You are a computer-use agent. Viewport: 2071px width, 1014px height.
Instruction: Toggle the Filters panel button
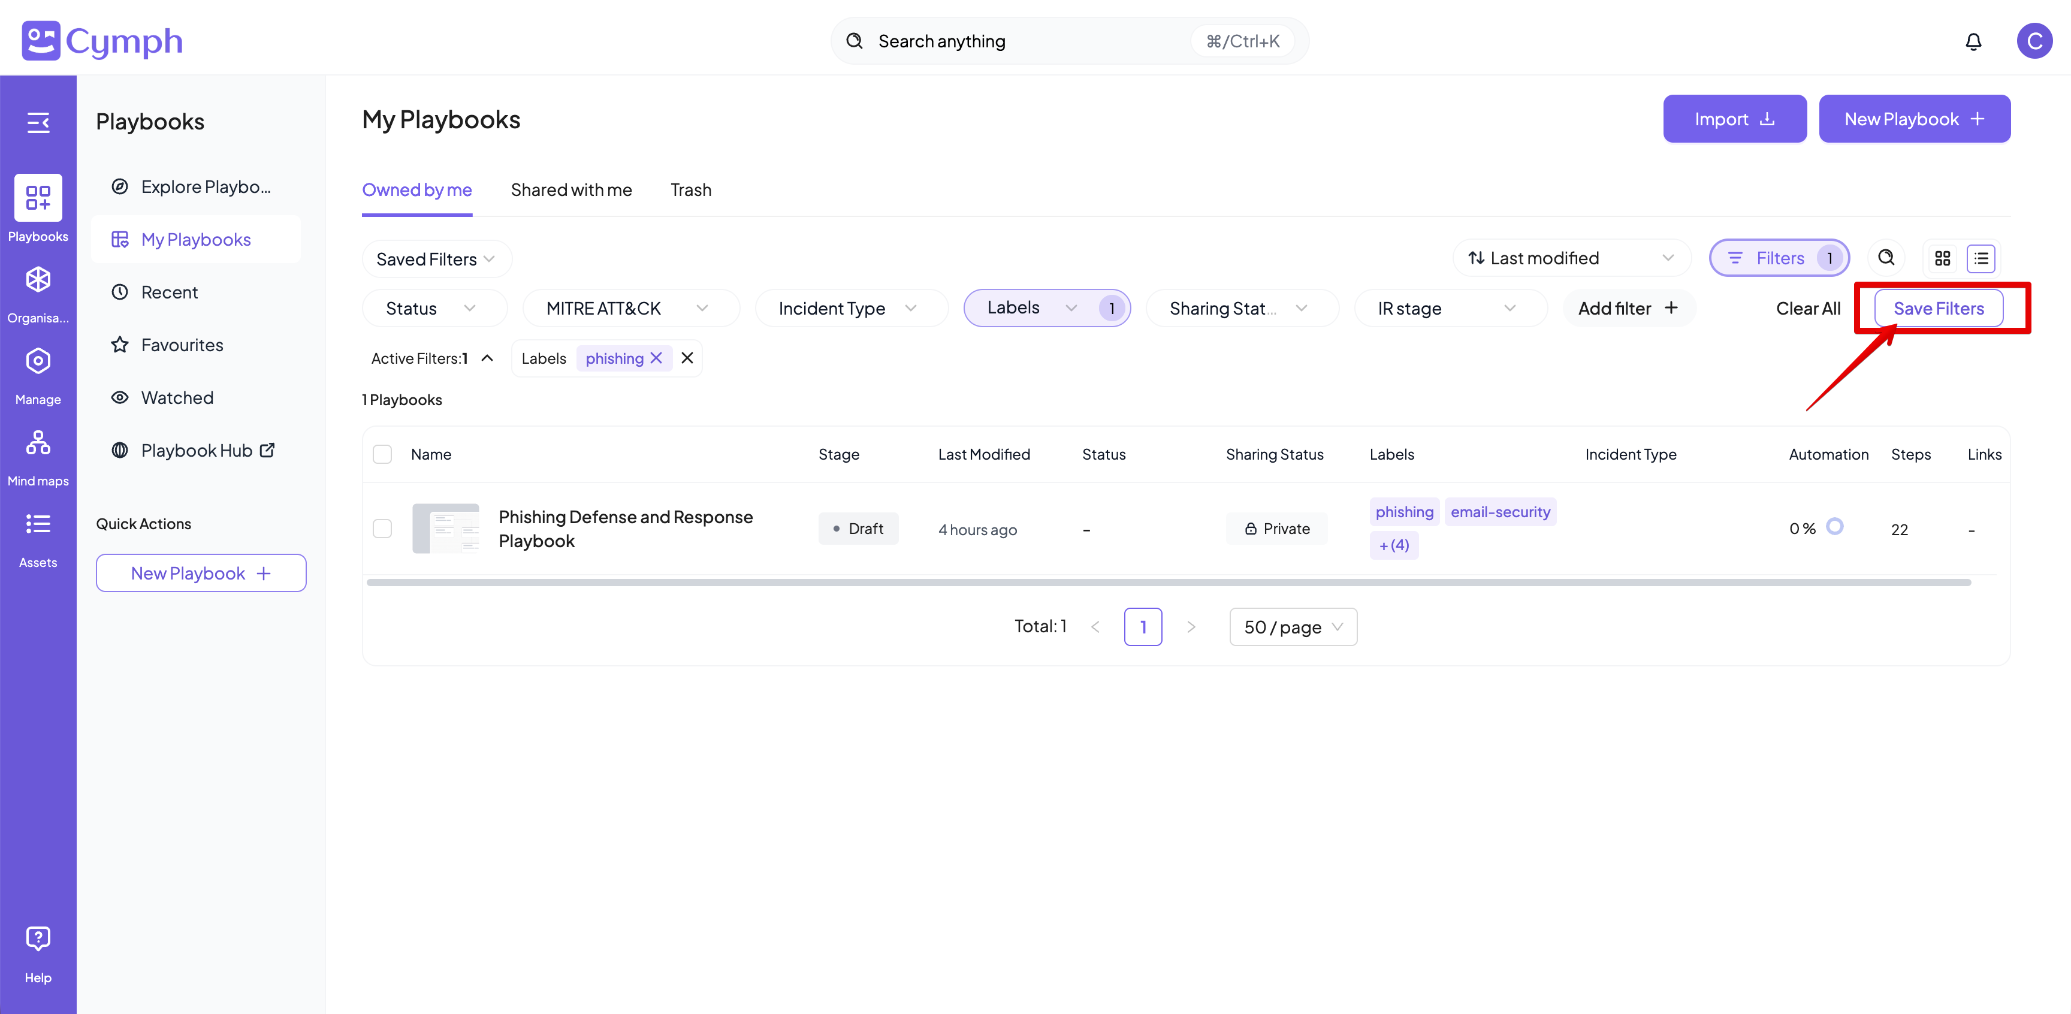click(x=1779, y=258)
